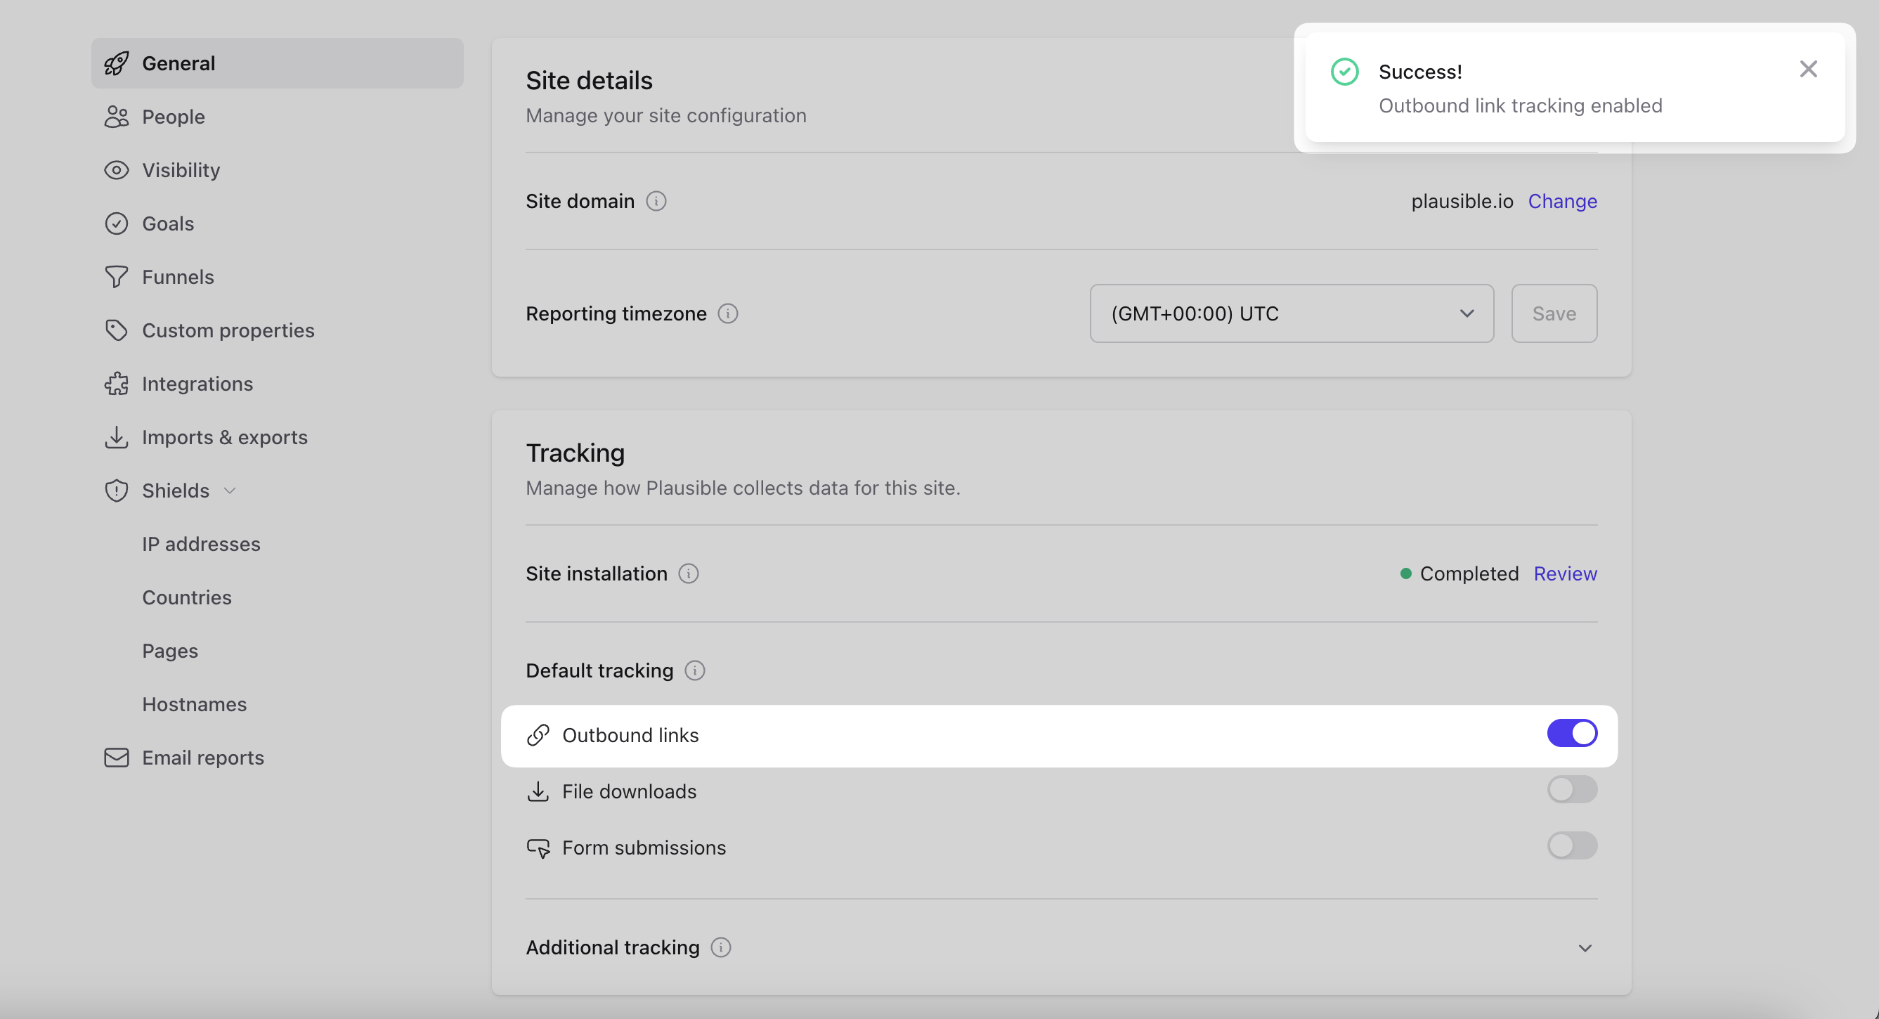Viewport: 1879px width, 1019px height.
Task: Click the Integrations puzzle piece icon
Action: (117, 384)
